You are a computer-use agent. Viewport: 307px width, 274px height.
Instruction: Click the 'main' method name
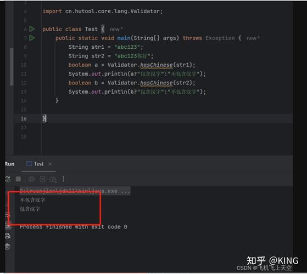pos(124,38)
